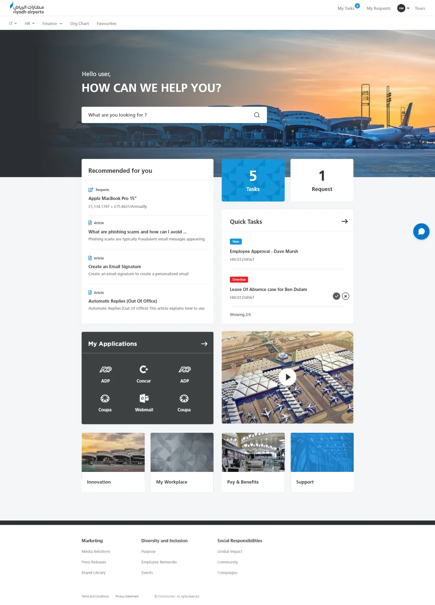Click the notification badge on My Tasks
This screenshot has width=435, height=605.
[357, 6]
